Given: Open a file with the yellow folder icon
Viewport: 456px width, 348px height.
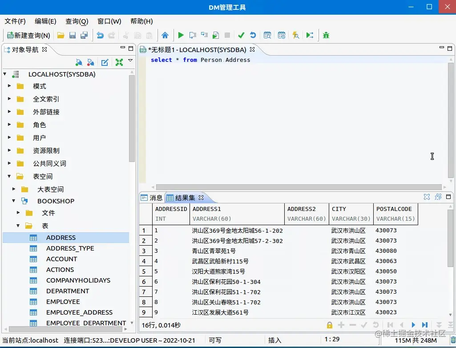Looking at the screenshot, I should [x=61, y=36].
